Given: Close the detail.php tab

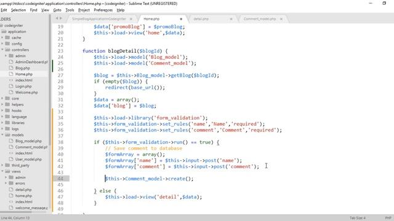Looking at the screenshot, I should pos(231,19).
